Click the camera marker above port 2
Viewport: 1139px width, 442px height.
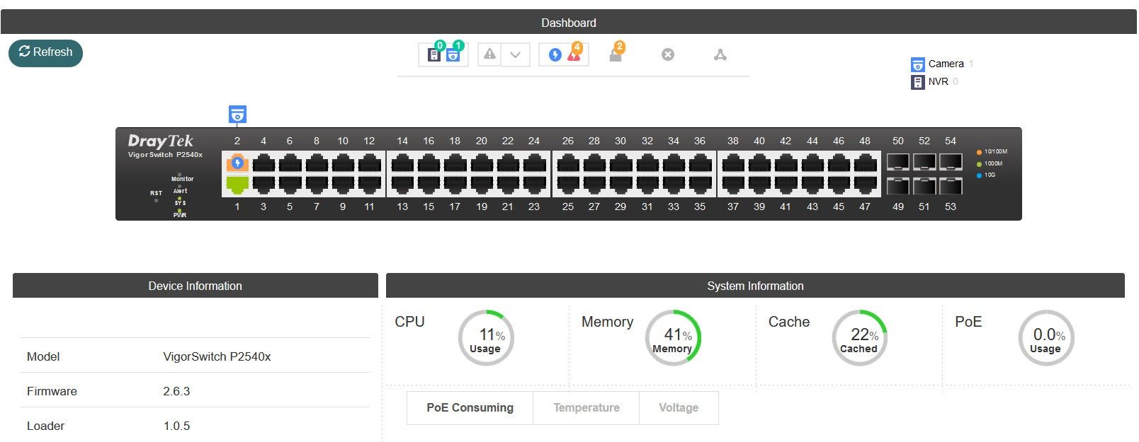tap(237, 115)
